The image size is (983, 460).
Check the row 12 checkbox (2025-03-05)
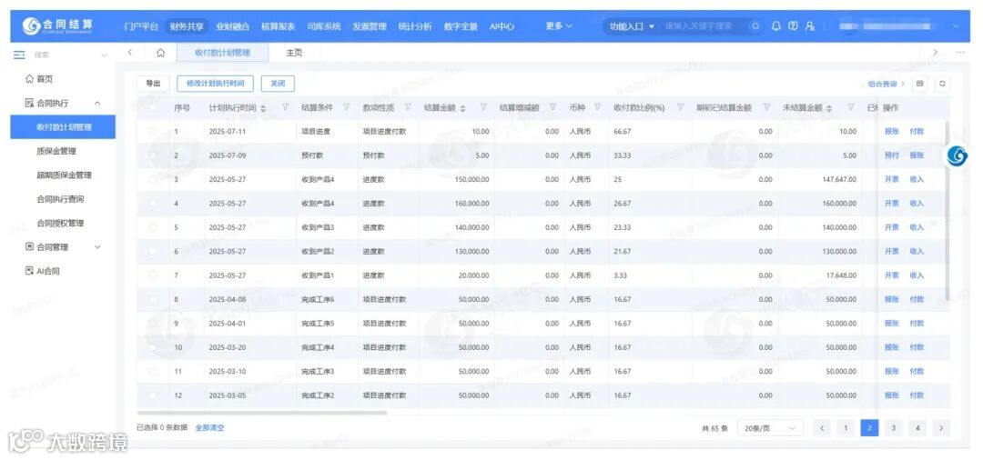pos(152,395)
